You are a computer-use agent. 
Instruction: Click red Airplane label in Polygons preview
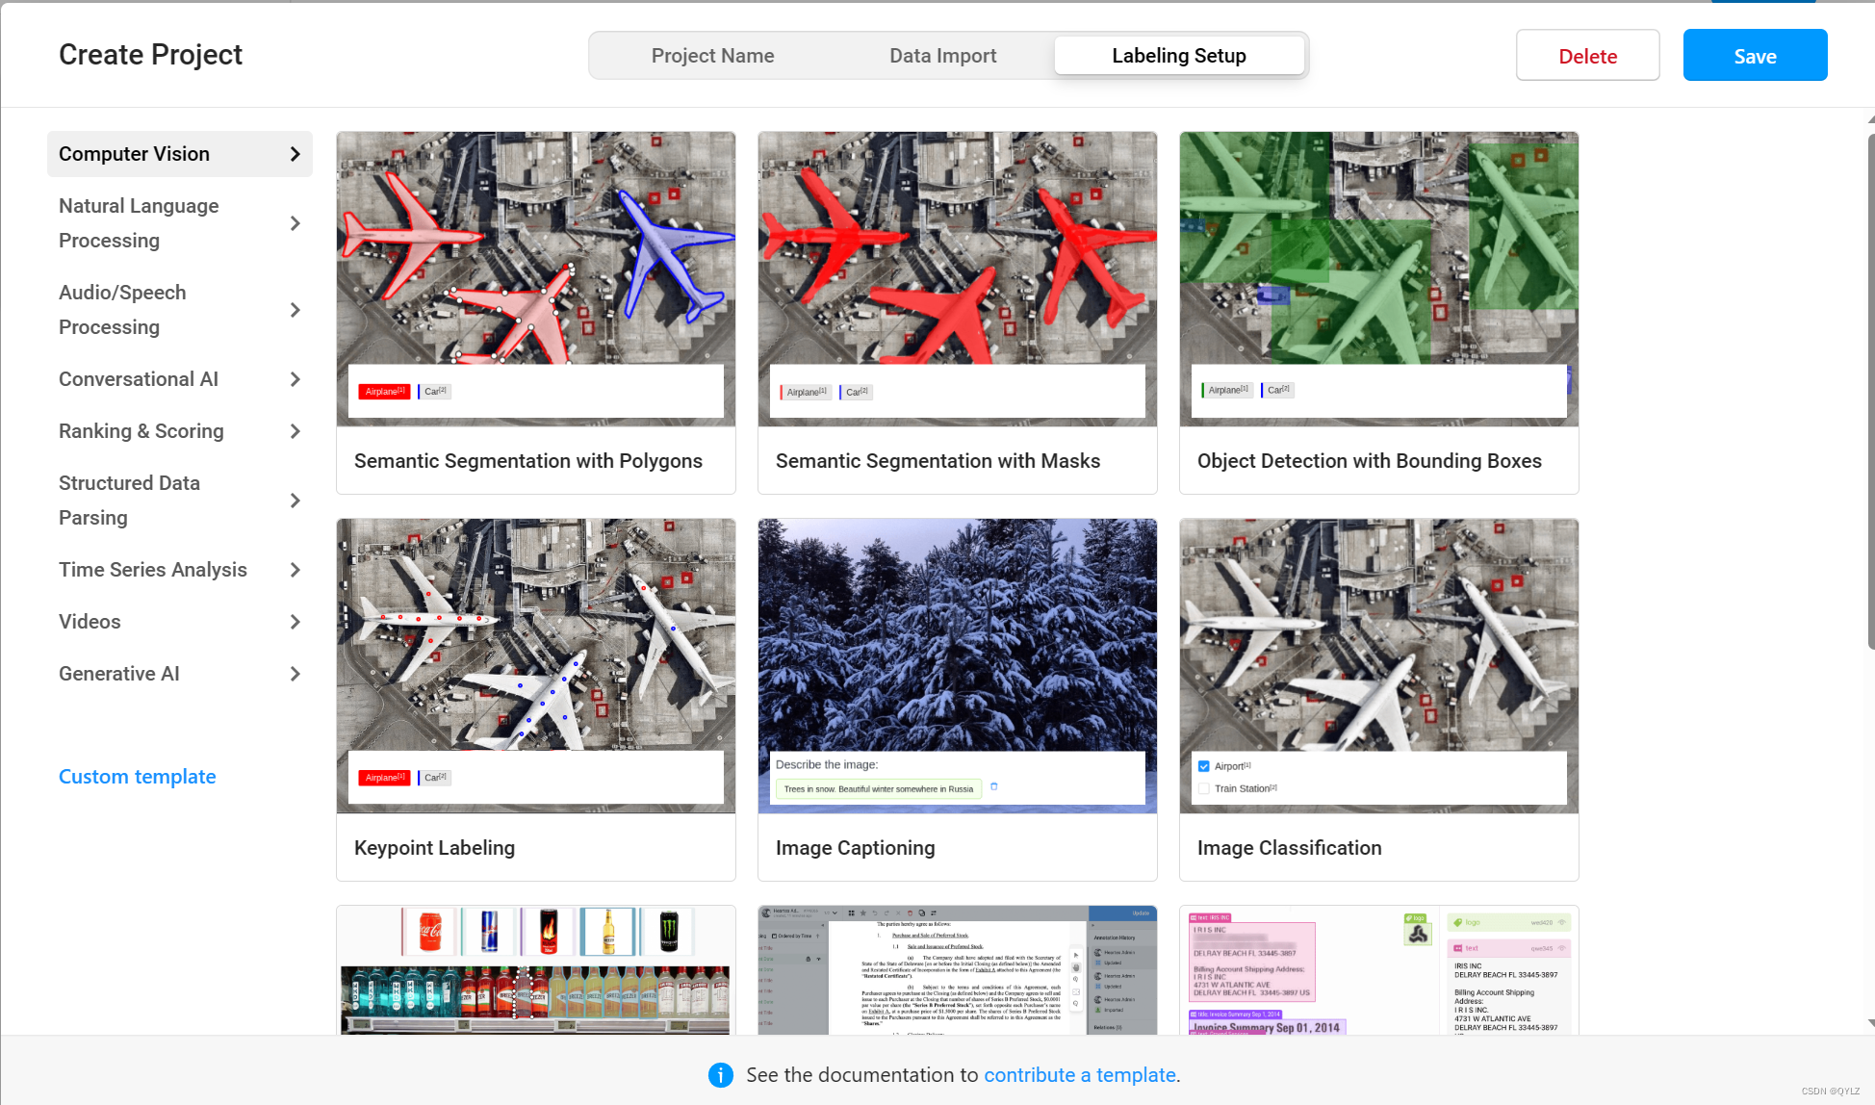[384, 392]
